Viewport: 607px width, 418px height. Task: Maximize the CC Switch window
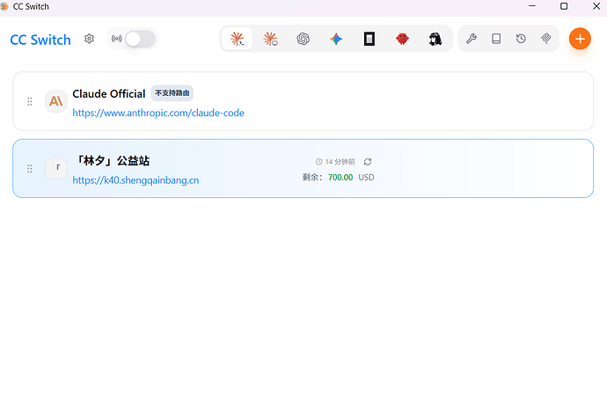coord(564,6)
